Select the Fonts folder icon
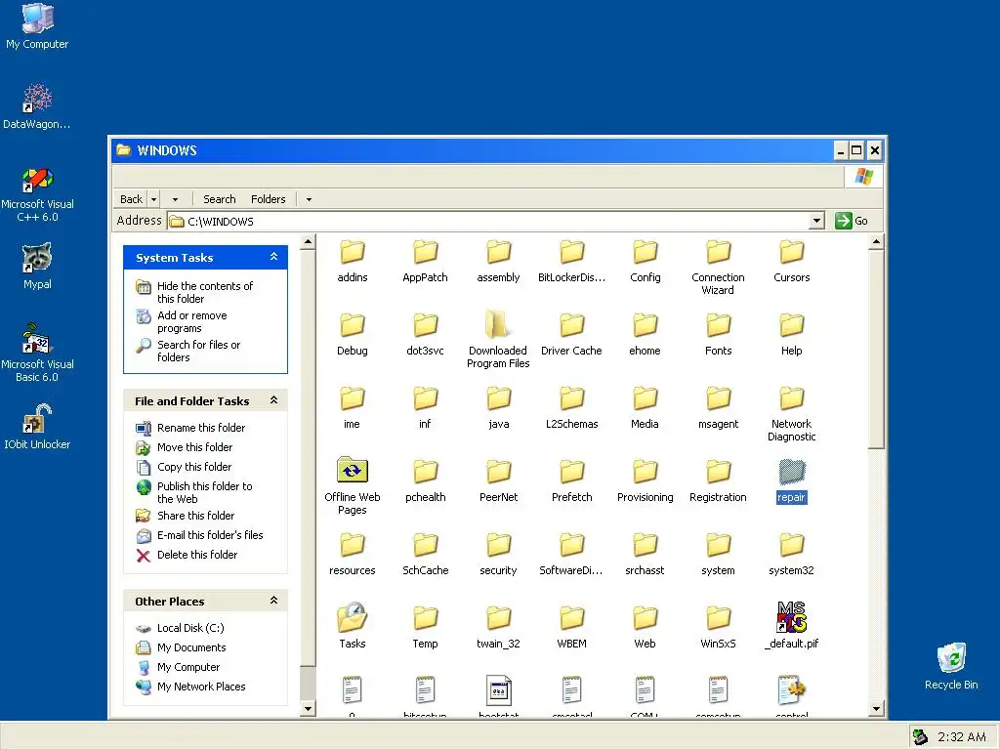 pos(718,324)
